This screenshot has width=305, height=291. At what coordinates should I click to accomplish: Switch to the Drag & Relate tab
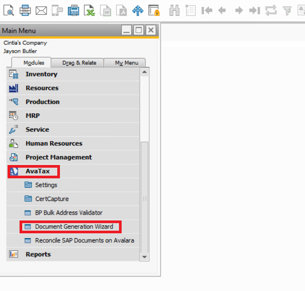[x=77, y=63]
